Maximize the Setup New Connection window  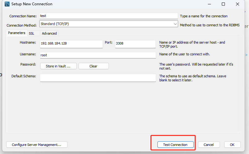223,4
